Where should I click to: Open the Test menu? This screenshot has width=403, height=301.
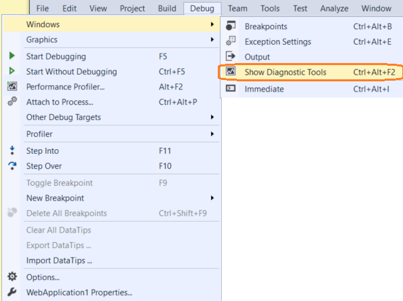point(300,9)
